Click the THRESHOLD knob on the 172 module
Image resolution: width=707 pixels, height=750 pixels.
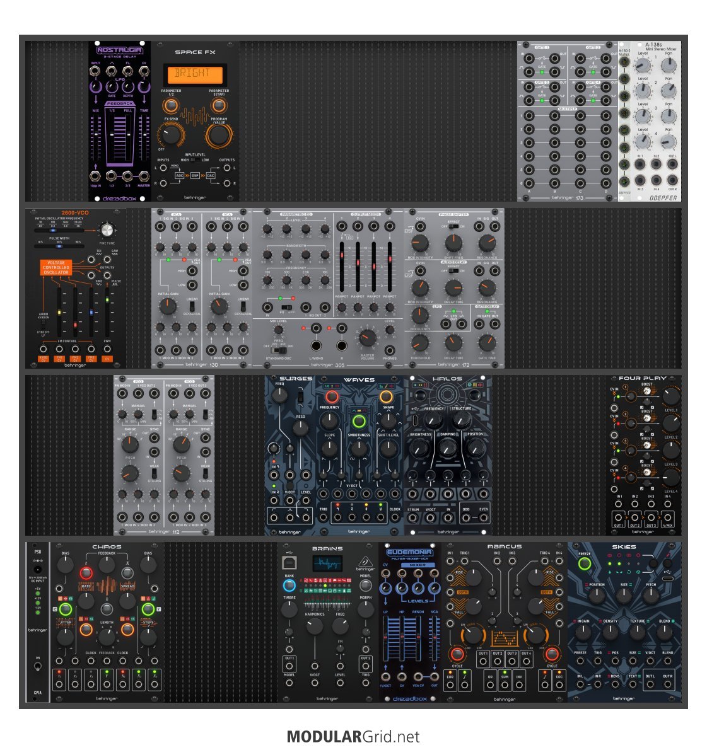pyautogui.click(x=420, y=343)
